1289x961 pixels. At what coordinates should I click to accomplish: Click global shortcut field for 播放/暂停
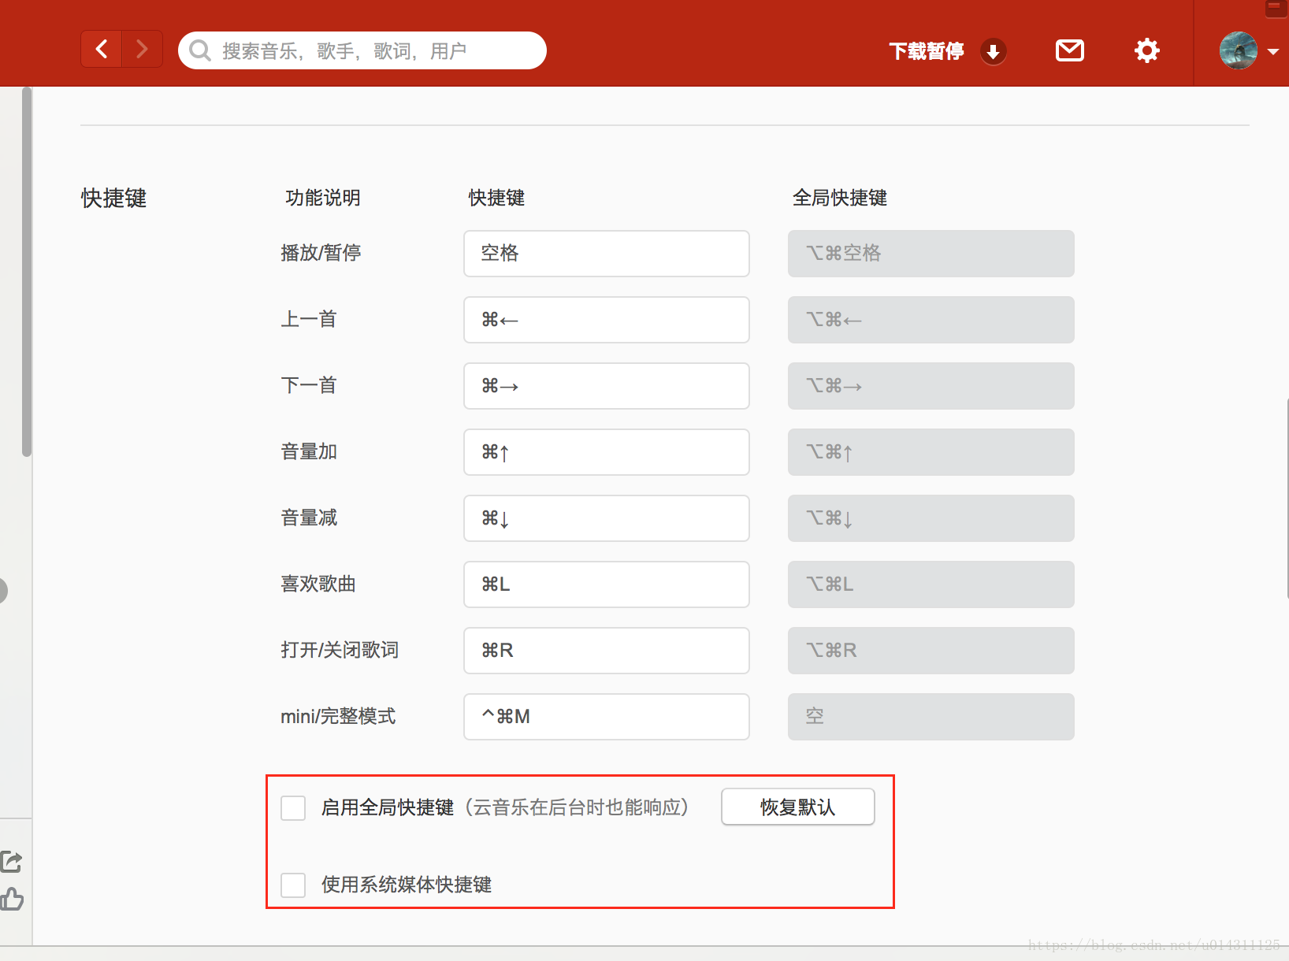(x=931, y=254)
